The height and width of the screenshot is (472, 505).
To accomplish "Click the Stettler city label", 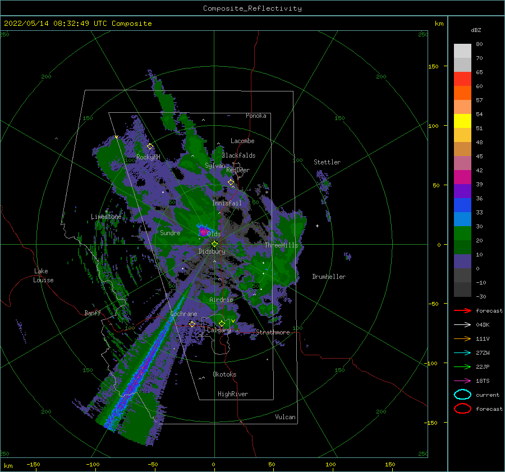I will (327, 162).
